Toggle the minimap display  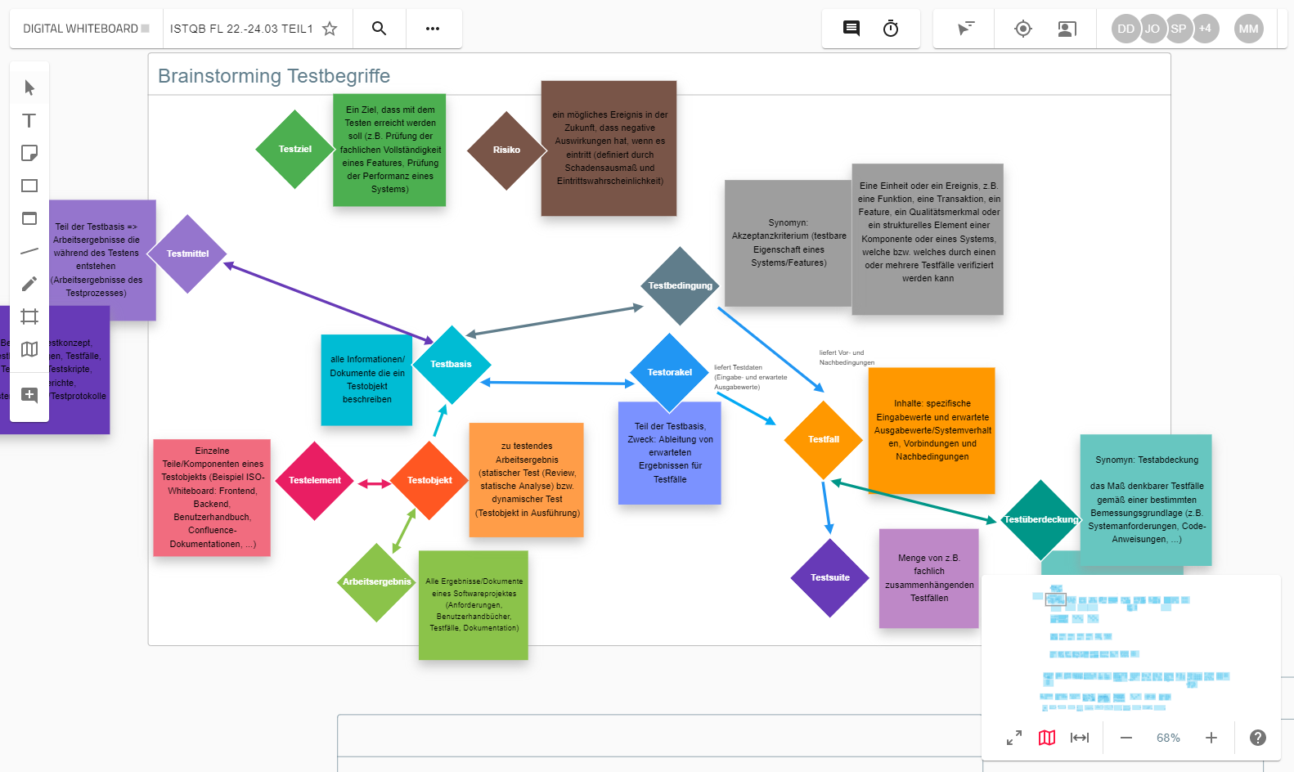pos(1047,738)
